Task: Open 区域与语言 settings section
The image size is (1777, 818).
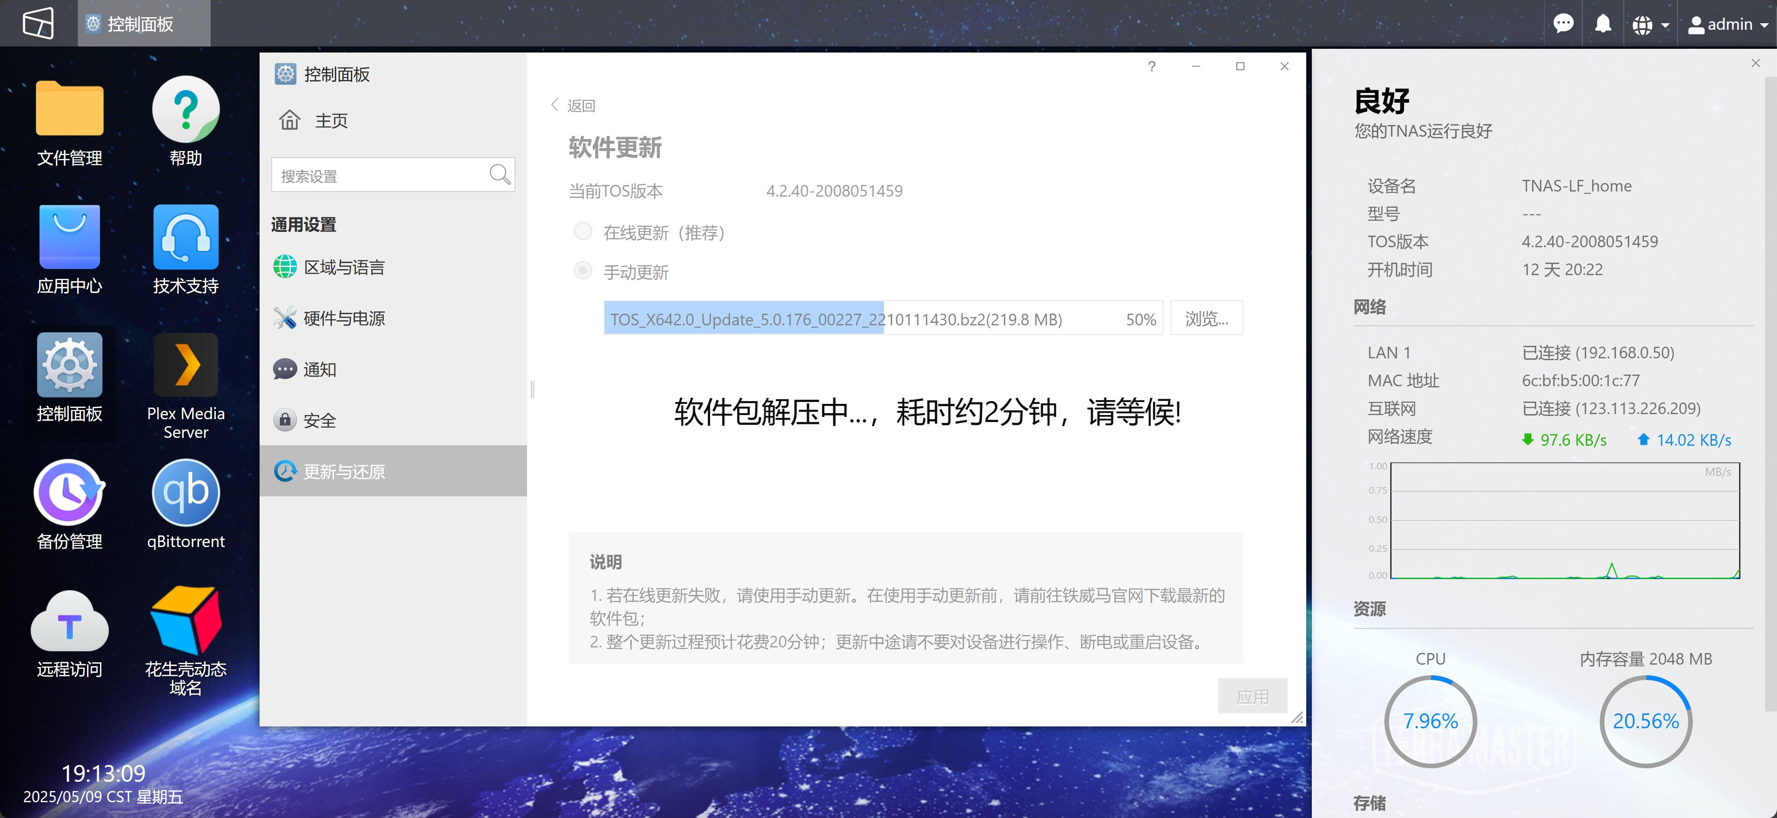Action: [344, 267]
